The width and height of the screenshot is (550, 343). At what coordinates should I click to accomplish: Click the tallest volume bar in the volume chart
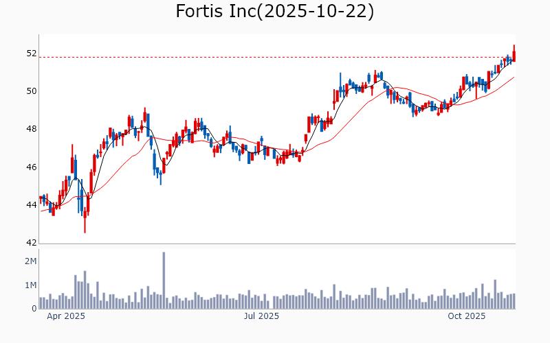point(164,281)
